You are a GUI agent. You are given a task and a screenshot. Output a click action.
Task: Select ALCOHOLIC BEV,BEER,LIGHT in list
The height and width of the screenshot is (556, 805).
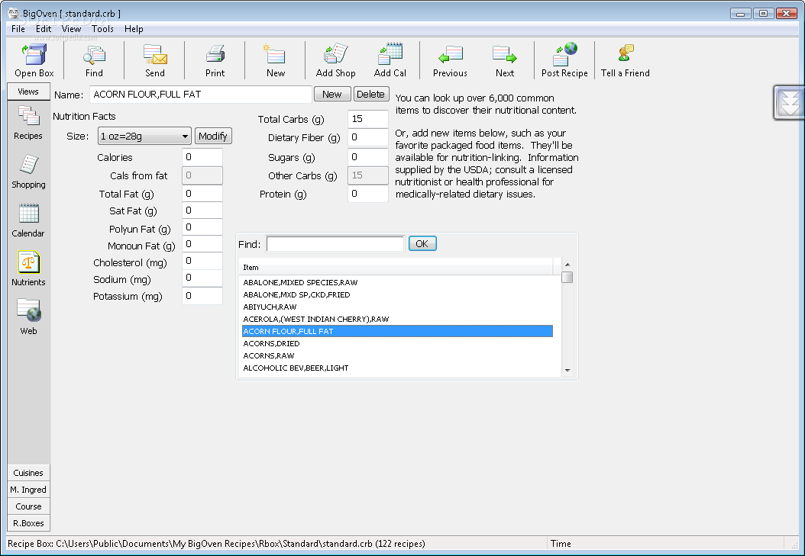tap(397, 368)
